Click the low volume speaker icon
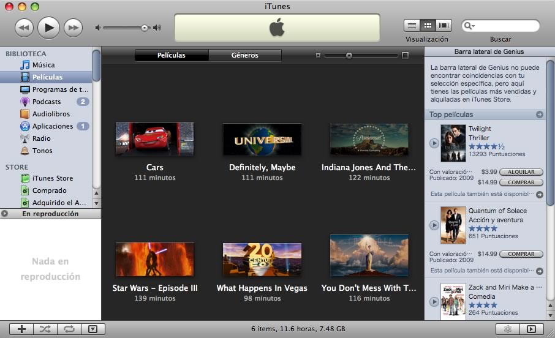The image size is (555, 338). click(98, 28)
